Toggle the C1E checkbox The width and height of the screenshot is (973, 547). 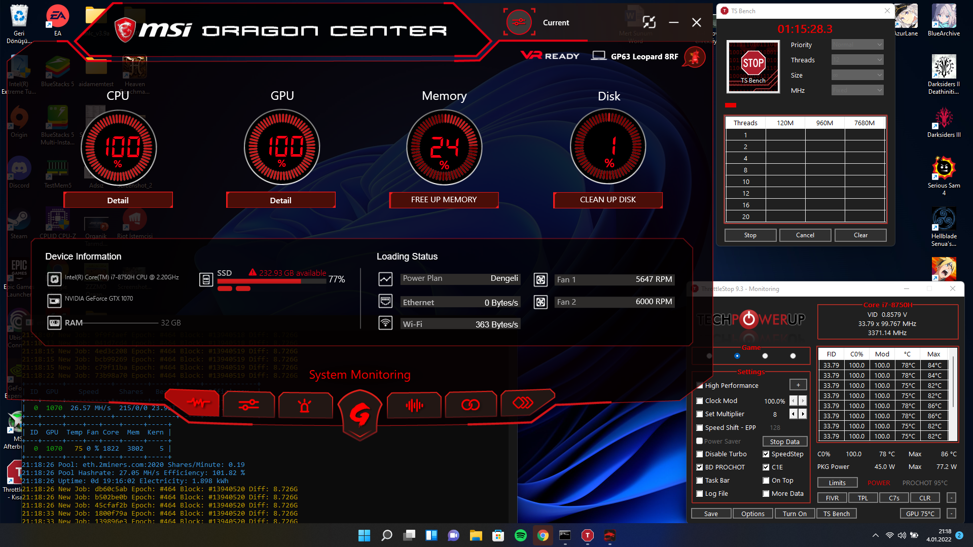(x=766, y=467)
